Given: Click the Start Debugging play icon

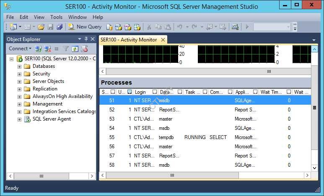Looking at the screenshot, I should click(247, 27).
